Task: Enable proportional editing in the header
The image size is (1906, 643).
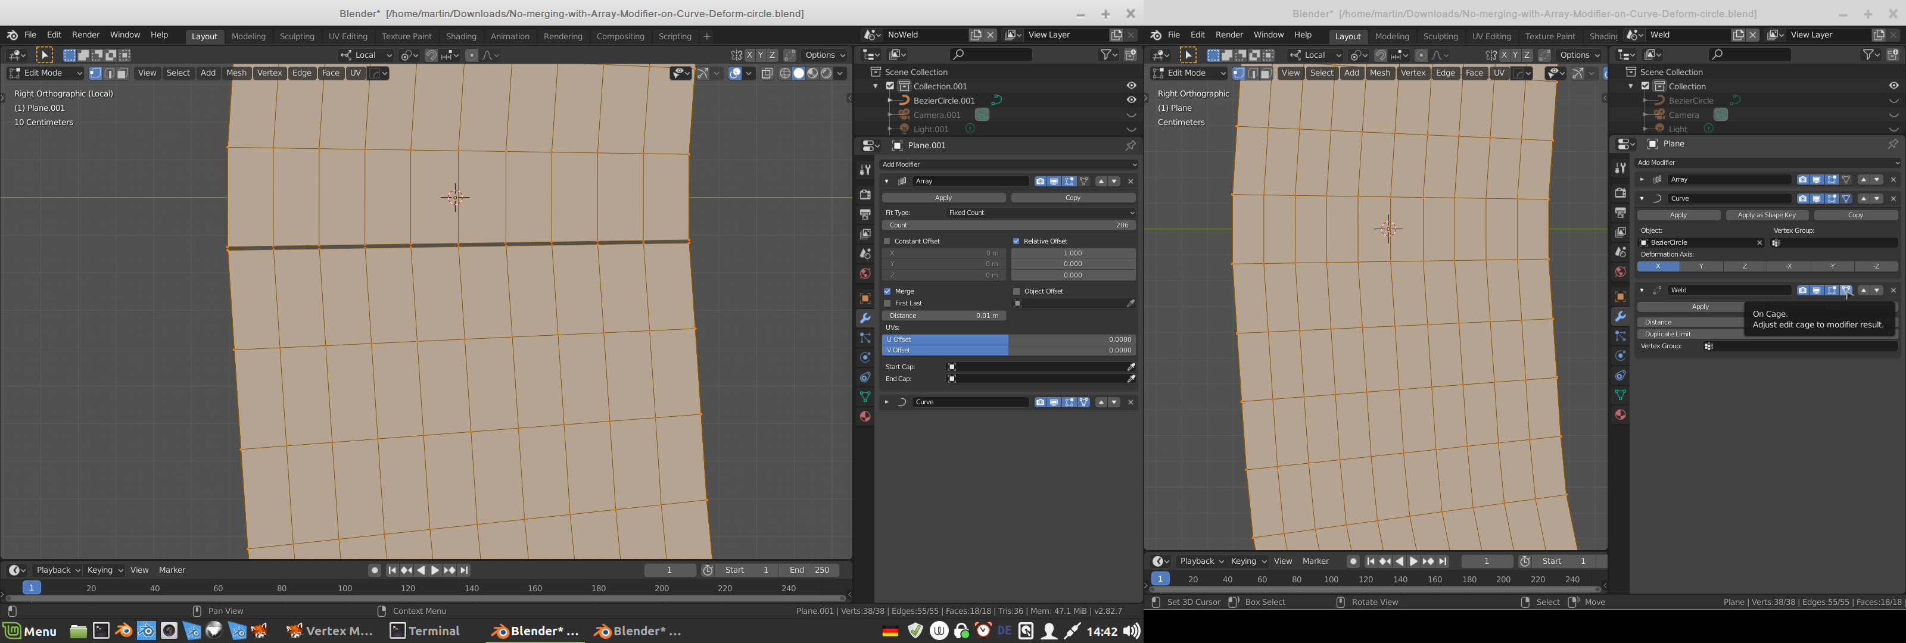Action: click(x=472, y=55)
